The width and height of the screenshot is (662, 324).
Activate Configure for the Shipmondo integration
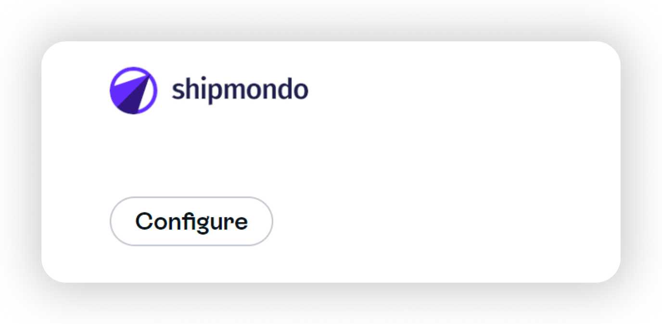[191, 221]
